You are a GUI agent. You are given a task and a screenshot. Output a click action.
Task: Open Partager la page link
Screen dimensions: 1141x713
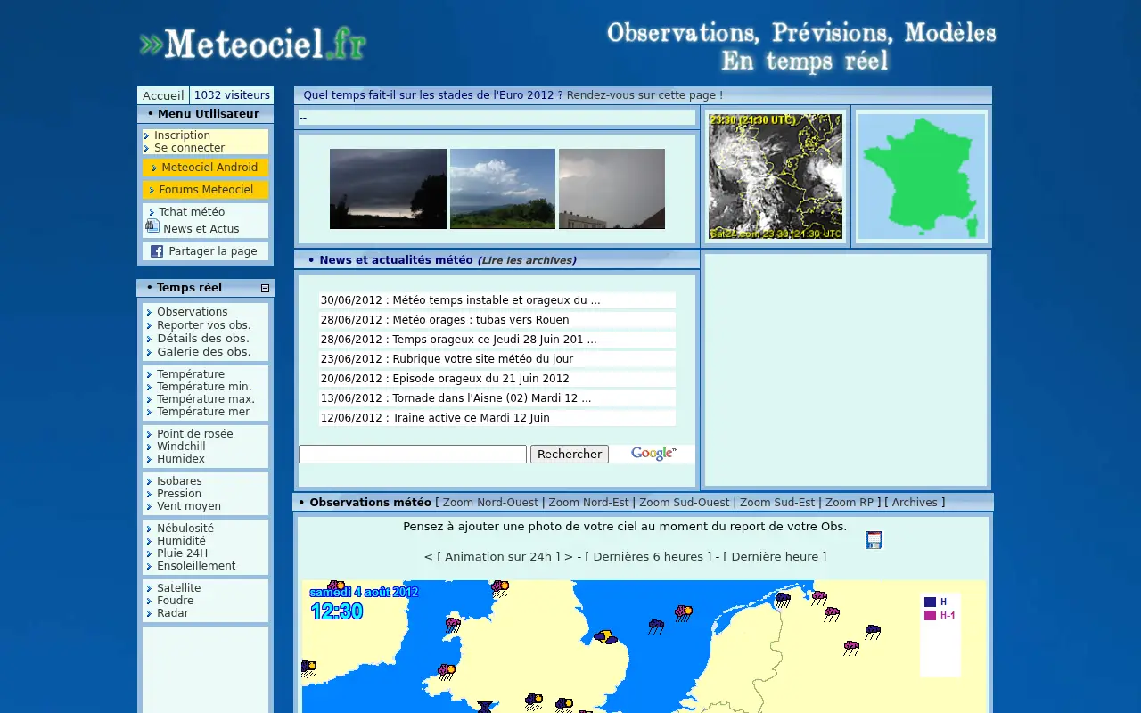coord(213,251)
